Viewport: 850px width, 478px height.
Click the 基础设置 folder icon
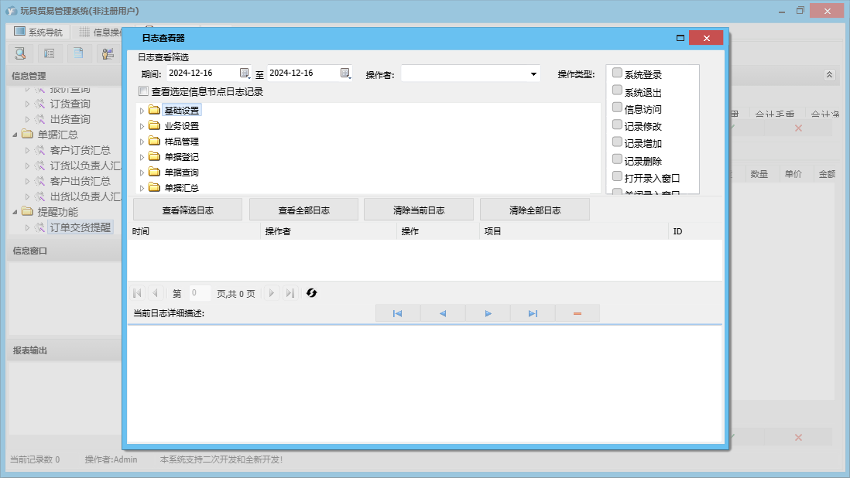[155, 110]
